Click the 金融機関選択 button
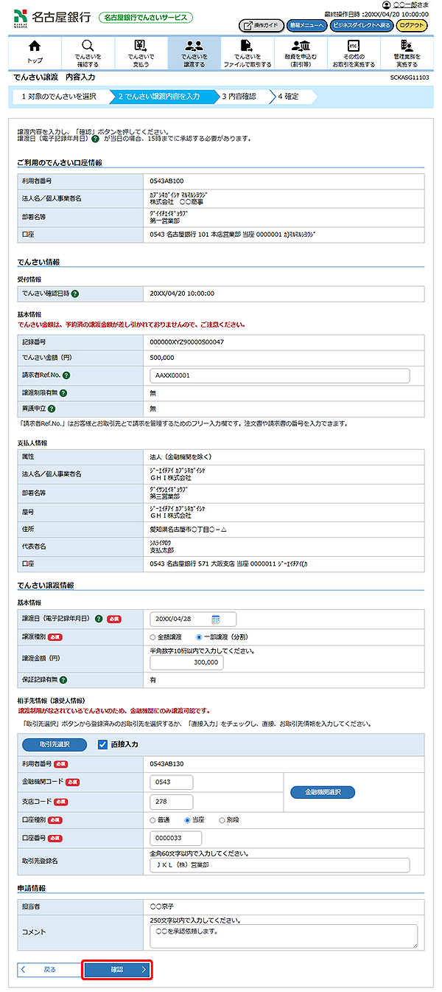 point(323,792)
